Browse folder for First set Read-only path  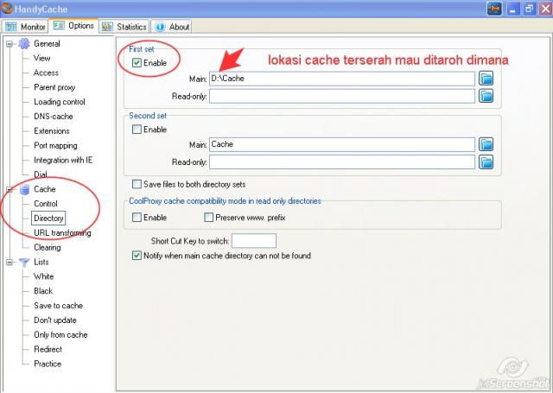[x=486, y=96]
